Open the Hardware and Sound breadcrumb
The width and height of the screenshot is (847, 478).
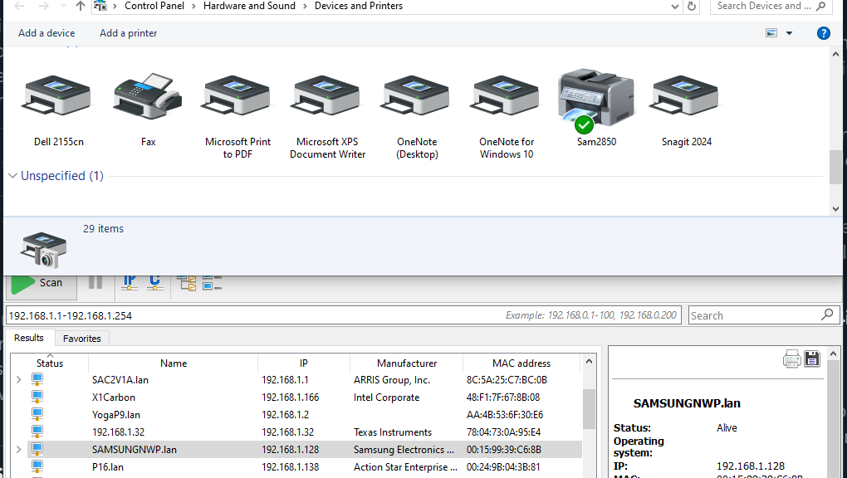click(x=250, y=6)
